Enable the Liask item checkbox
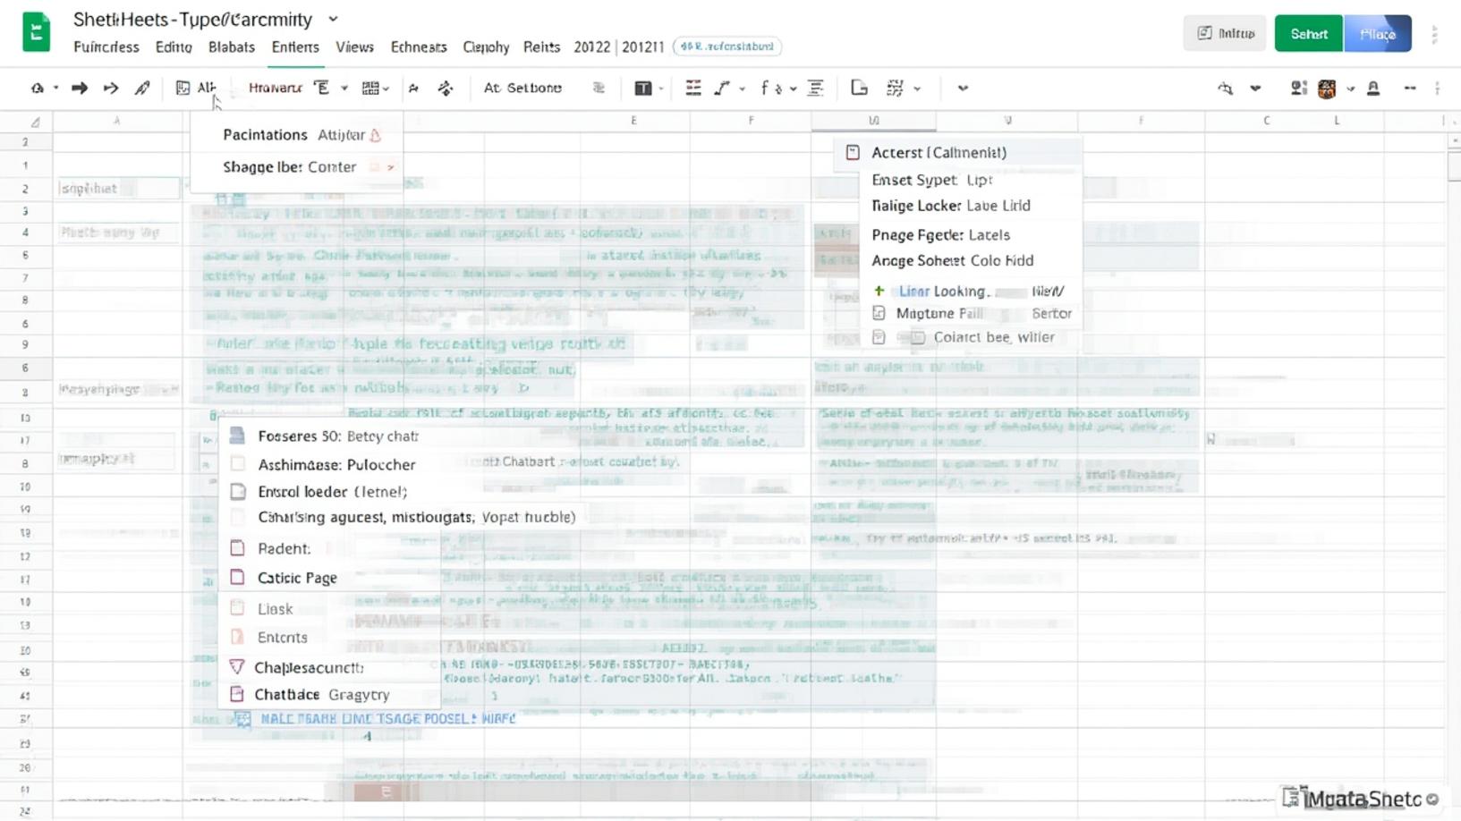This screenshot has width=1461, height=821. coord(237,608)
